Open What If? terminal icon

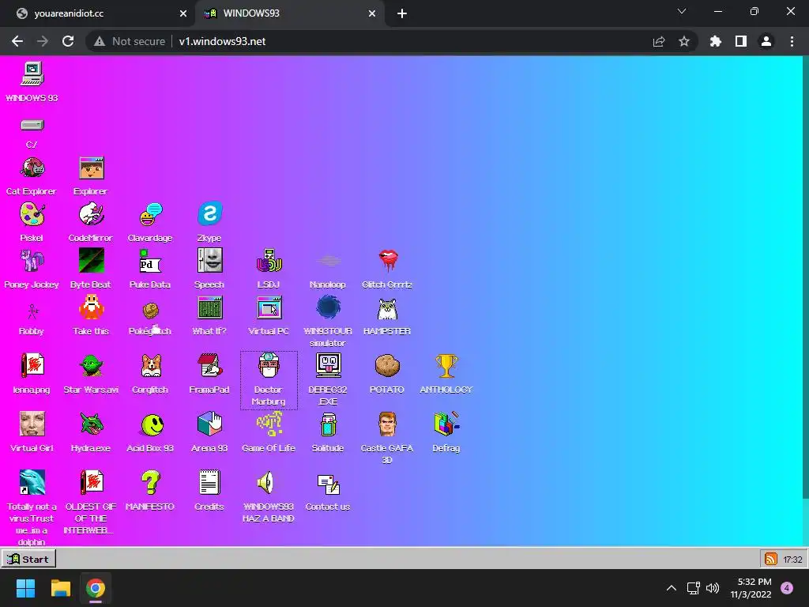click(x=209, y=309)
